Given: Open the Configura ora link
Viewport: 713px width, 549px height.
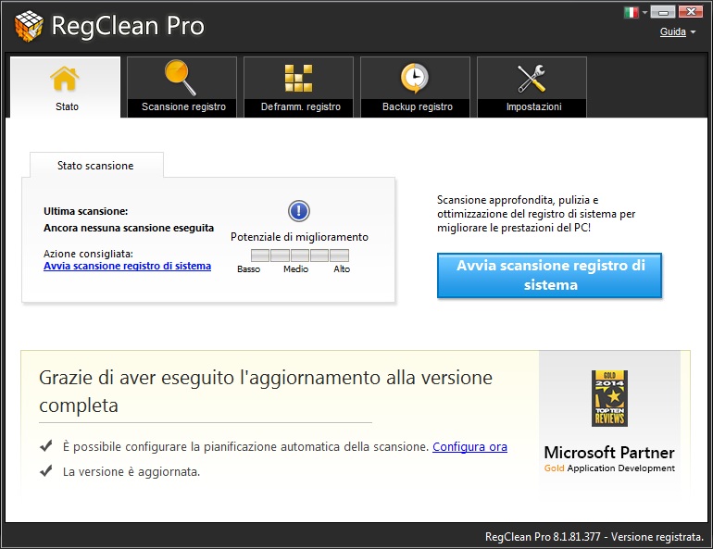Looking at the screenshot, I should (469, 447).
